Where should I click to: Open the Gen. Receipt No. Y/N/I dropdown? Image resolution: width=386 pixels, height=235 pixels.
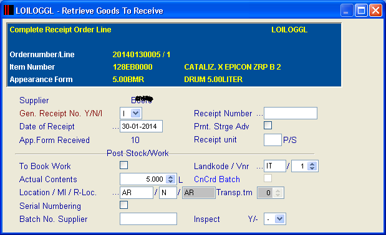coord(136,113)
